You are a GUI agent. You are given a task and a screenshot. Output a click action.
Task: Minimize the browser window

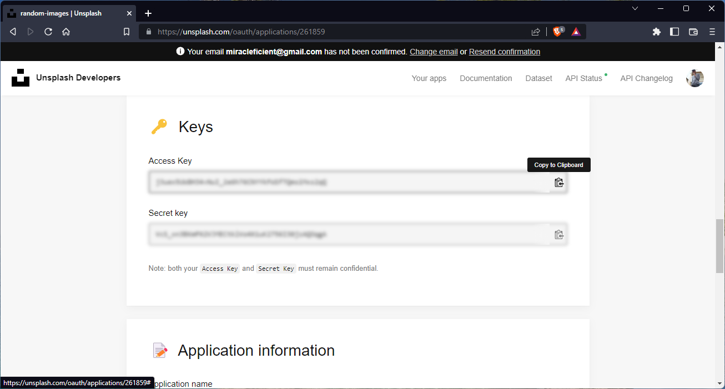click(x=661, y=8)
